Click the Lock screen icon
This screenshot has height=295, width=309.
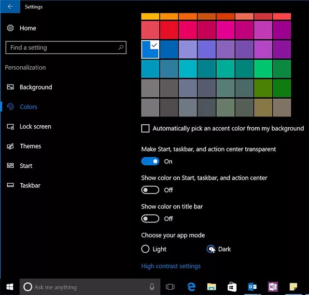[10, 126]
